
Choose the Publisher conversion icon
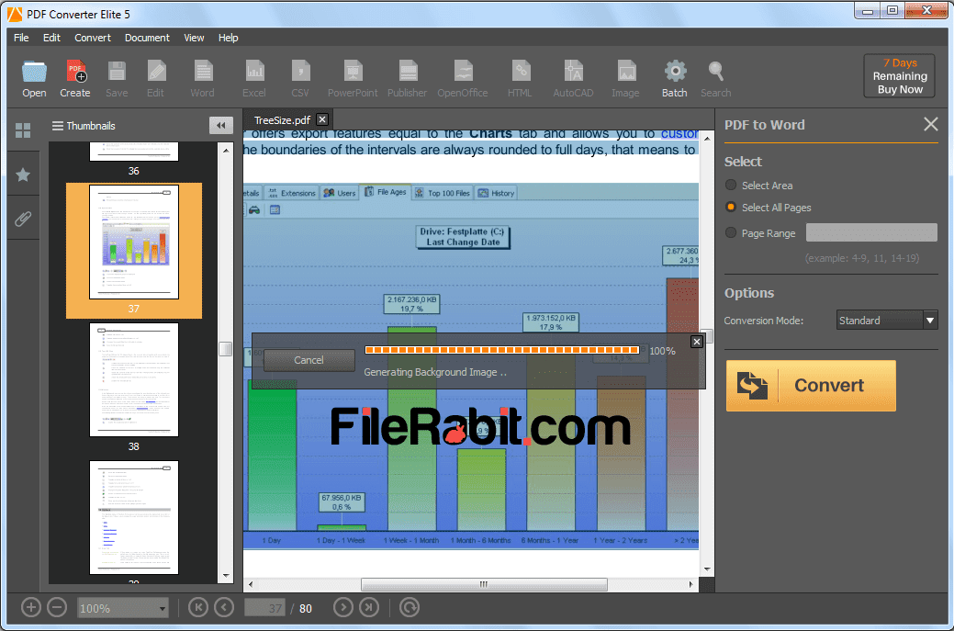(x=408, y=79)
